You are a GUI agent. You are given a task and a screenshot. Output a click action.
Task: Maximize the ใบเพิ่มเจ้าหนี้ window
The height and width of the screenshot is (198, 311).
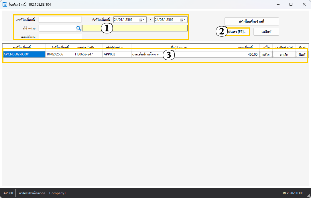(x=291, y=5)
